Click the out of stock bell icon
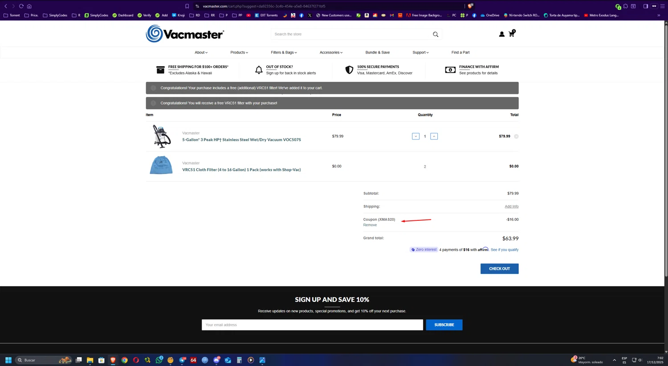 pos(259,70)
